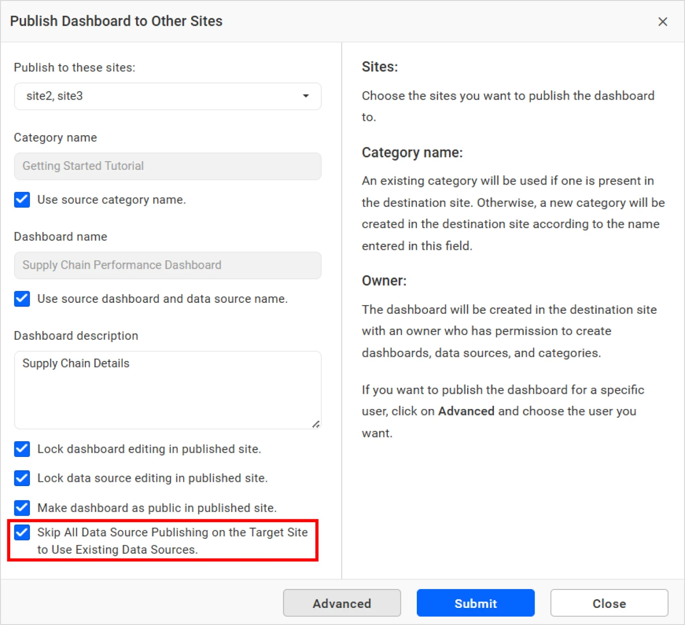Screen dimensions: 685x625
Task: Click the 'Publish to these sites:' label
Action: click(75, 67)
